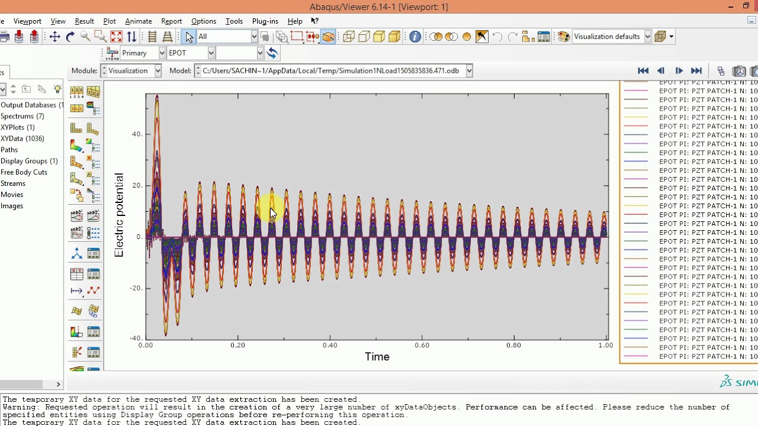Viewport: 758px width, 426px height.
Task: Click the save display database up-arrow icon
Action: tap(34, 37)
